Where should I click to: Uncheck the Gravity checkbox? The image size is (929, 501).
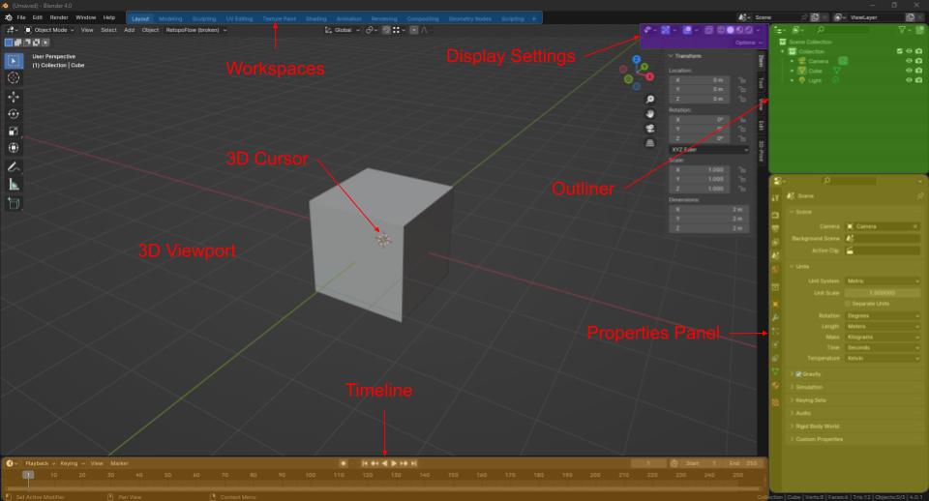pos(798,373)
